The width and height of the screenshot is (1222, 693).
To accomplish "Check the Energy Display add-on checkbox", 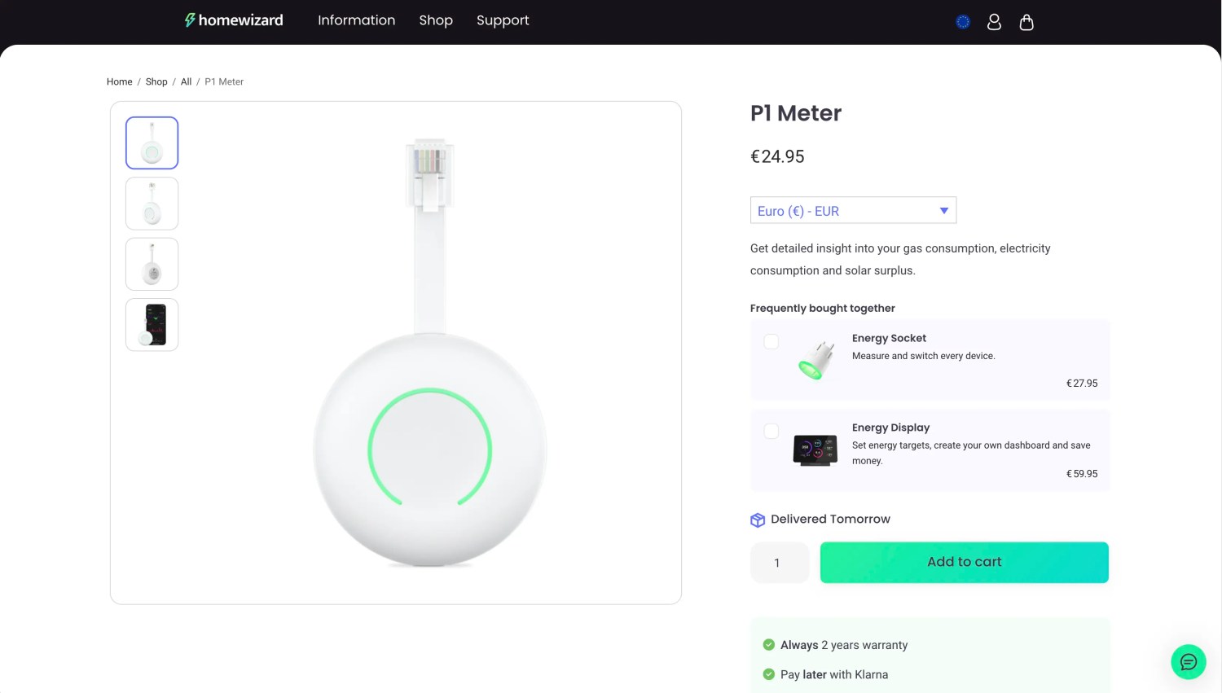I will (x=771, y=431).
